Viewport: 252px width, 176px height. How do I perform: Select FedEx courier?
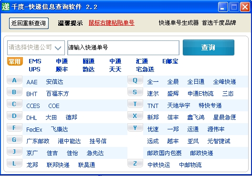34,129
